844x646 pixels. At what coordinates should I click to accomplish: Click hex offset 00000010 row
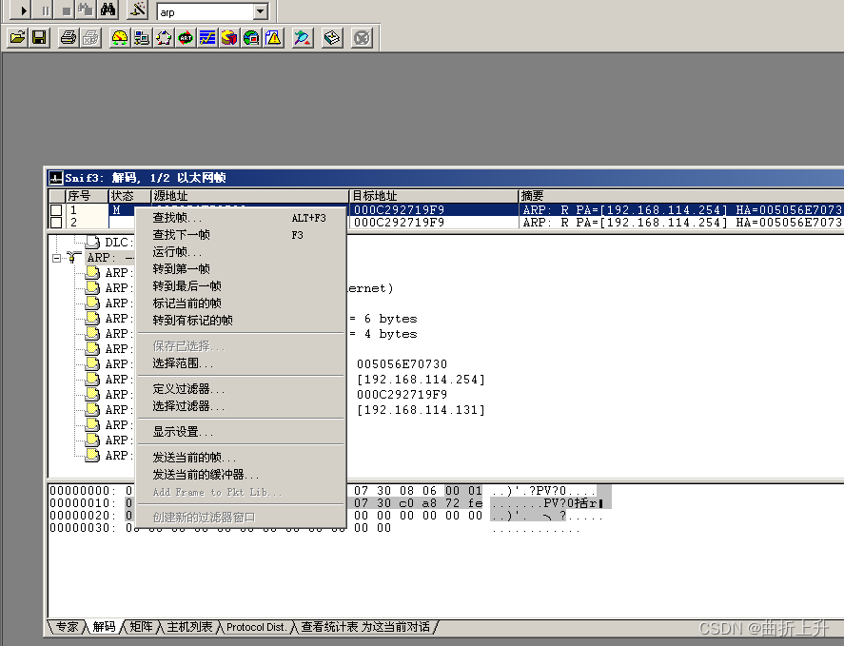83,503
